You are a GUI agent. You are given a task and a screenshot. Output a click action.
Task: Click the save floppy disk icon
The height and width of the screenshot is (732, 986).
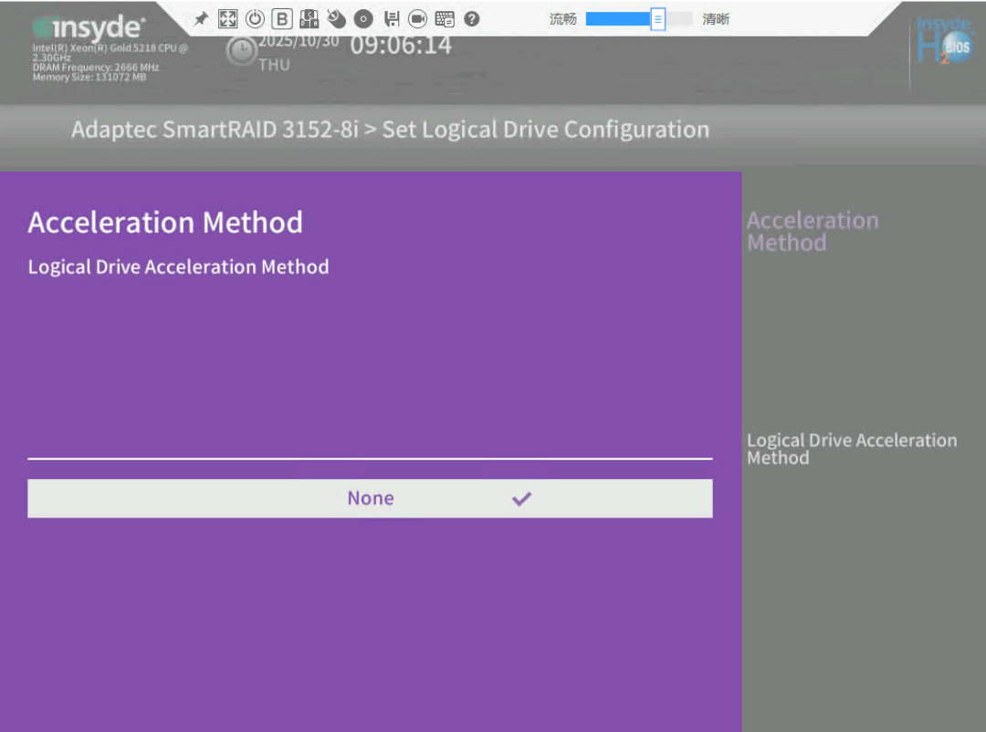point(392,19)
